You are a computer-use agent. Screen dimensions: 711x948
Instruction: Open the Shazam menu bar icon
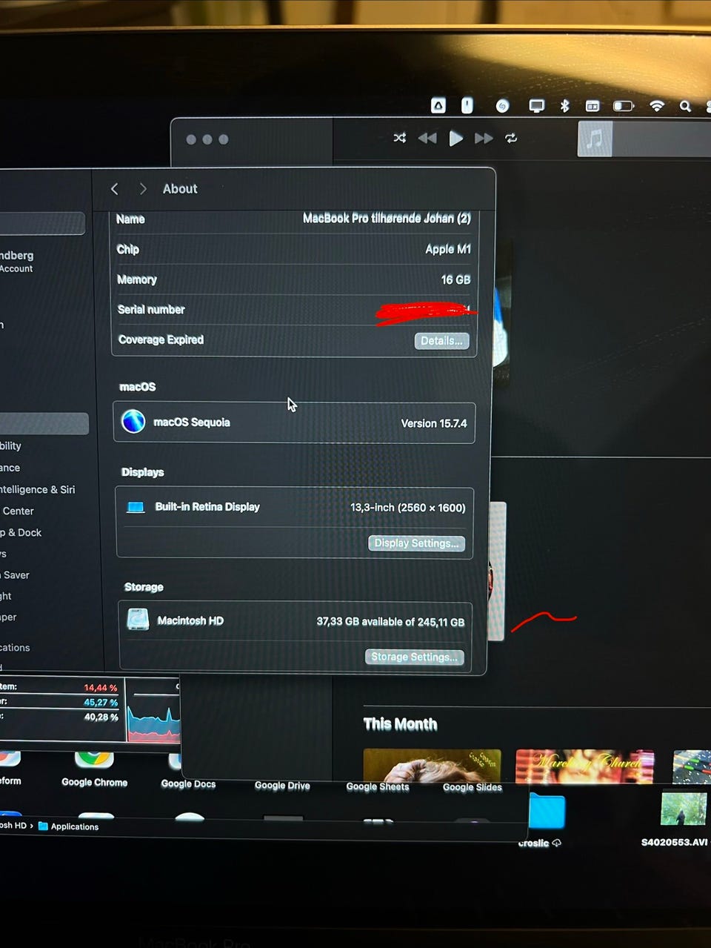pyautogui.click(x=502, y=106)
